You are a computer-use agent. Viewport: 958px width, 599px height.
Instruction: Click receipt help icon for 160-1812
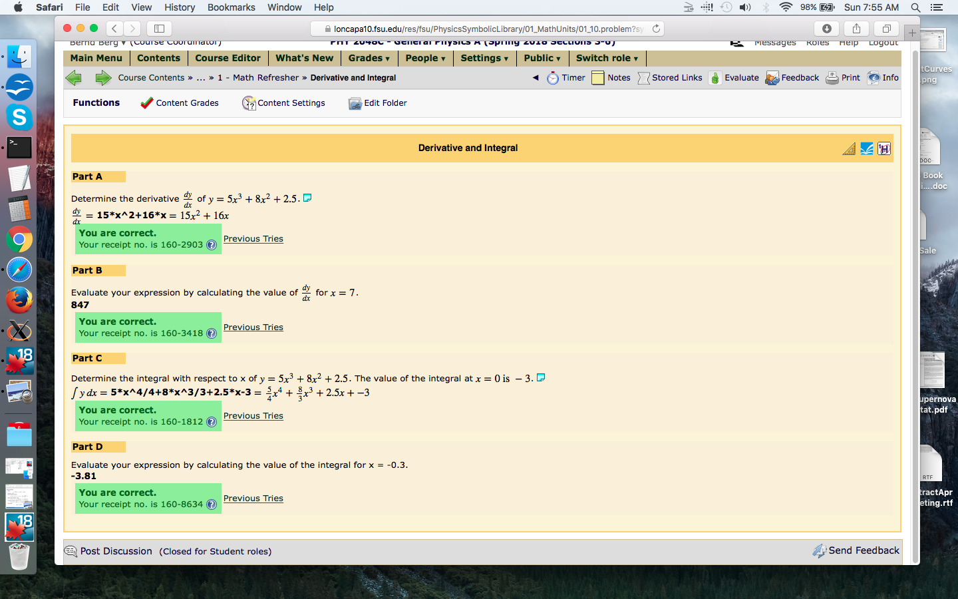[212, 422]
